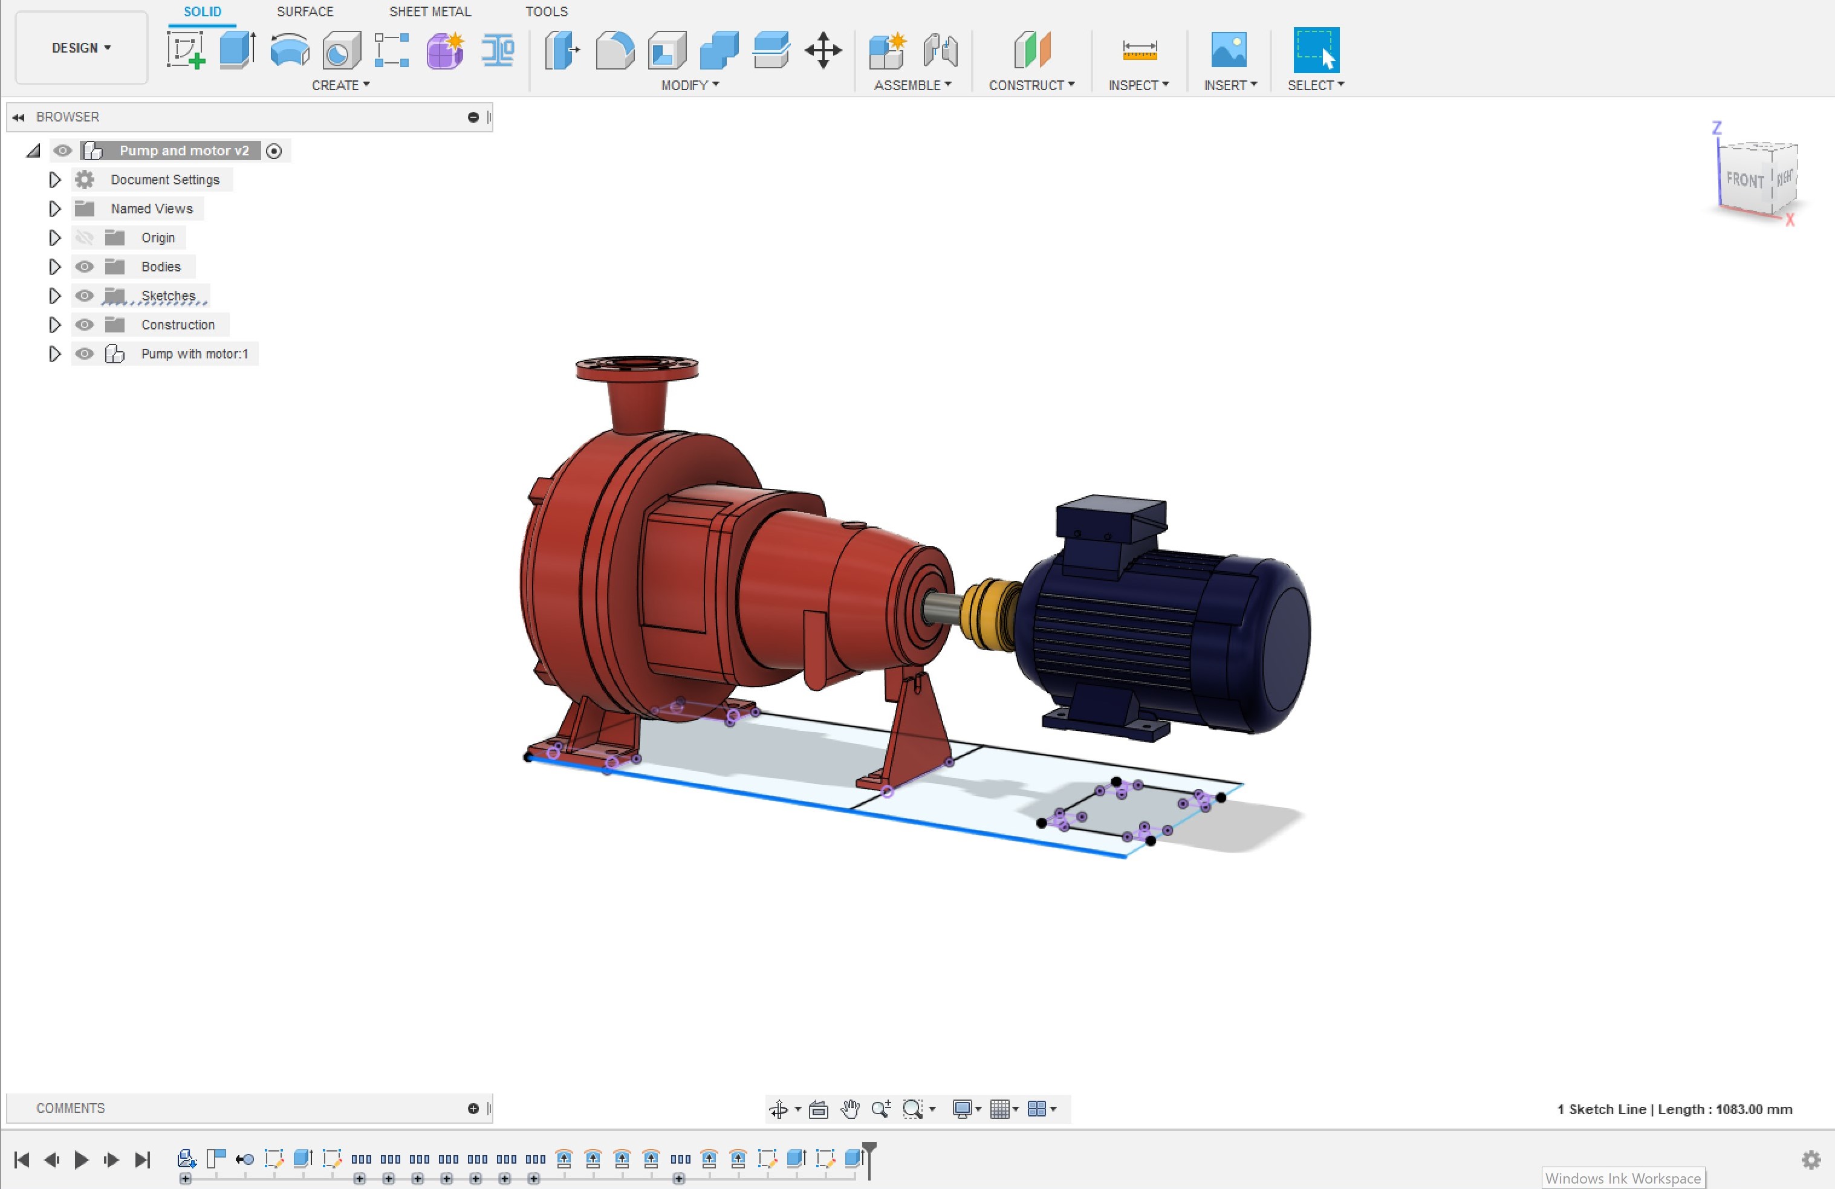
Task: Toggle visibility of Pump with motor:1
Action: click(x=85, y=354)
